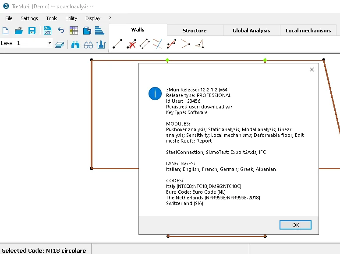
Task: Click the 'Key Type: Software' line
Action: pyautogui.click(x=187, y=112)
